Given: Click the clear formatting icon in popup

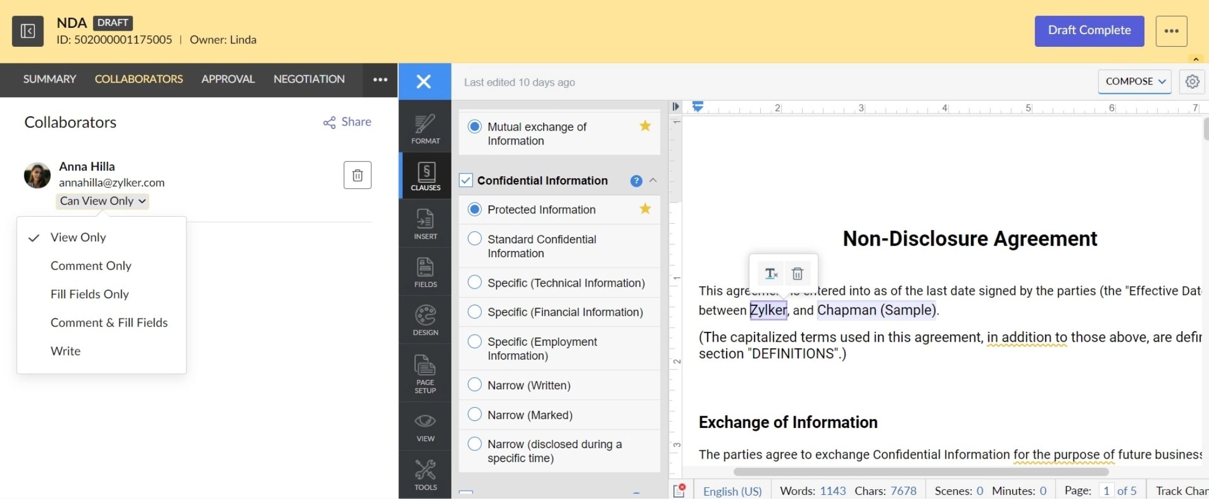Looking at the screenshot, I should pyautogui.click(x=771, y=273).
